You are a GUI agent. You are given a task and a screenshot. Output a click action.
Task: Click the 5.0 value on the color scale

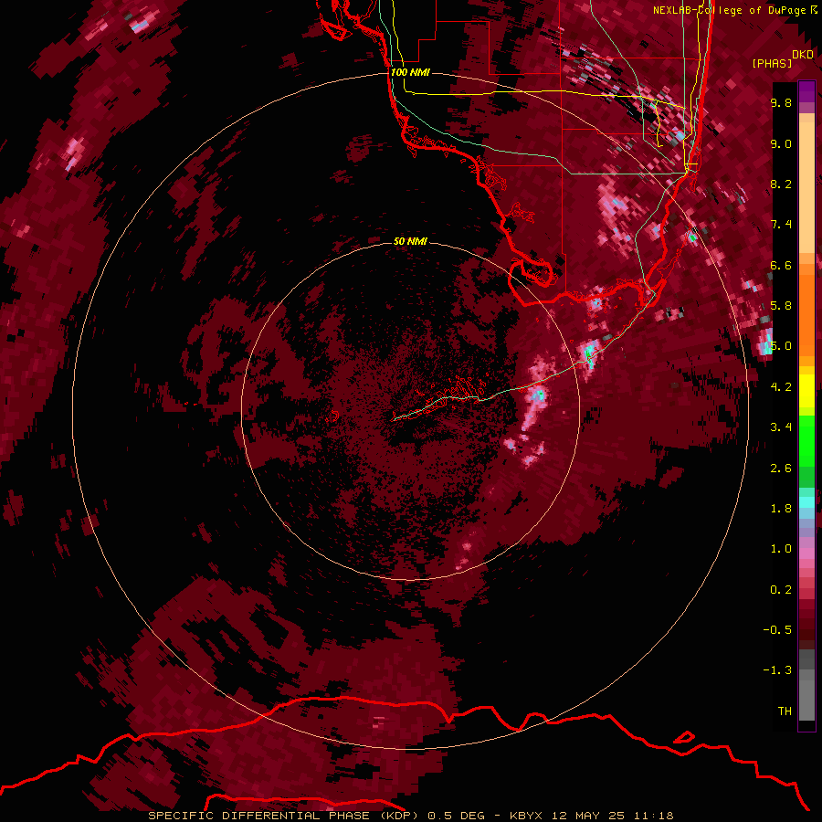(781, 346)
